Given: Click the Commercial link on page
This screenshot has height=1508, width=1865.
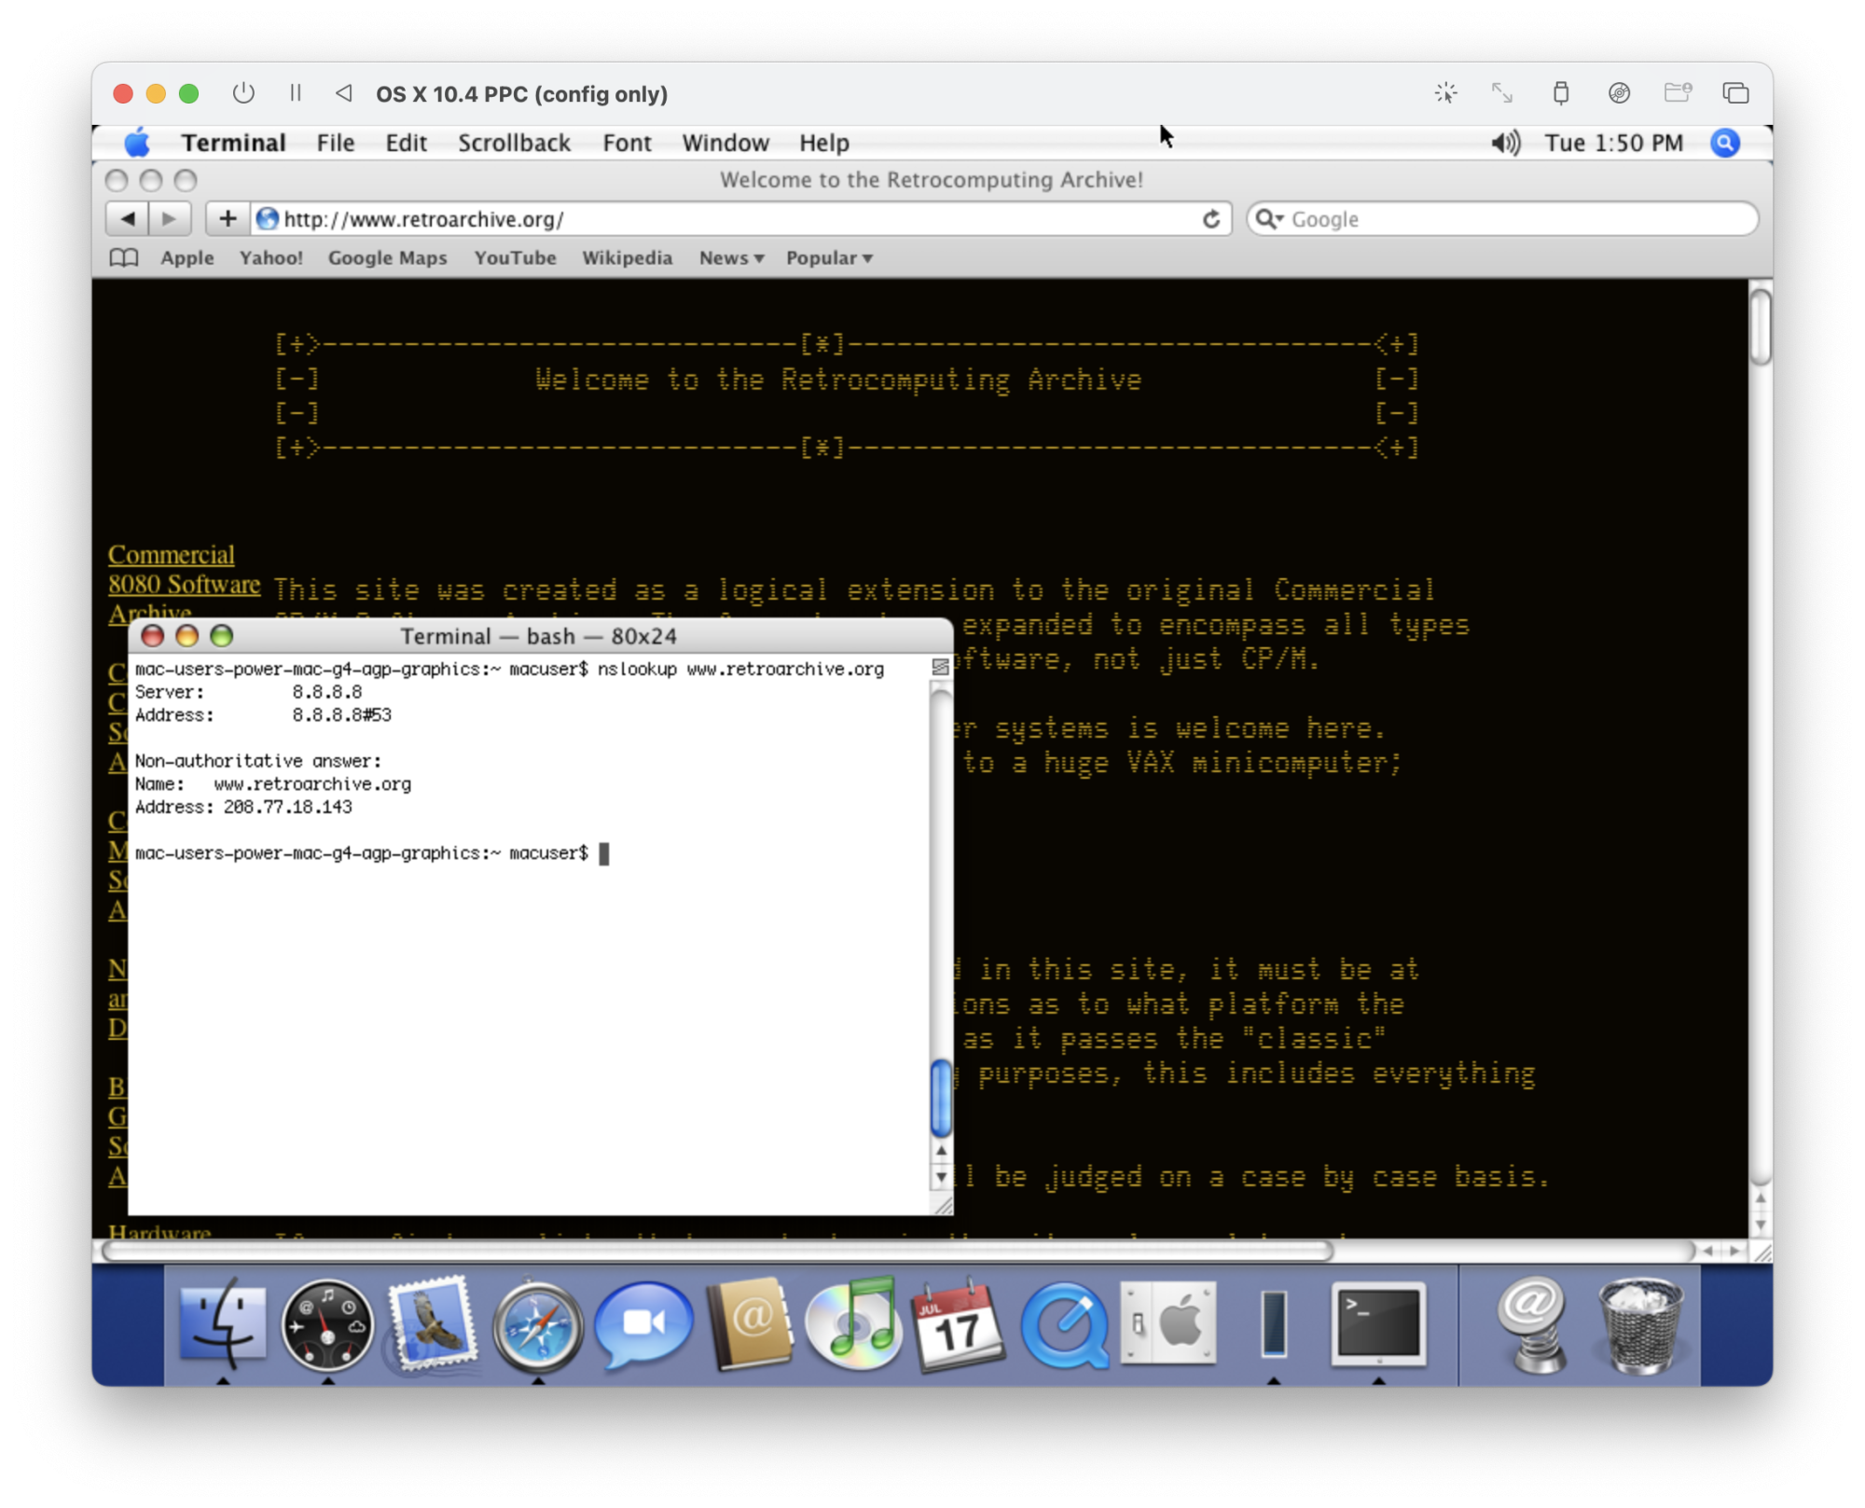Looking at the screenshot, I should tap(171, 555).
